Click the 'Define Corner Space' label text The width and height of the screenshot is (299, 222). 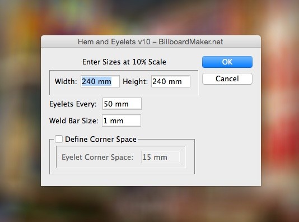(x=101, y=139)
